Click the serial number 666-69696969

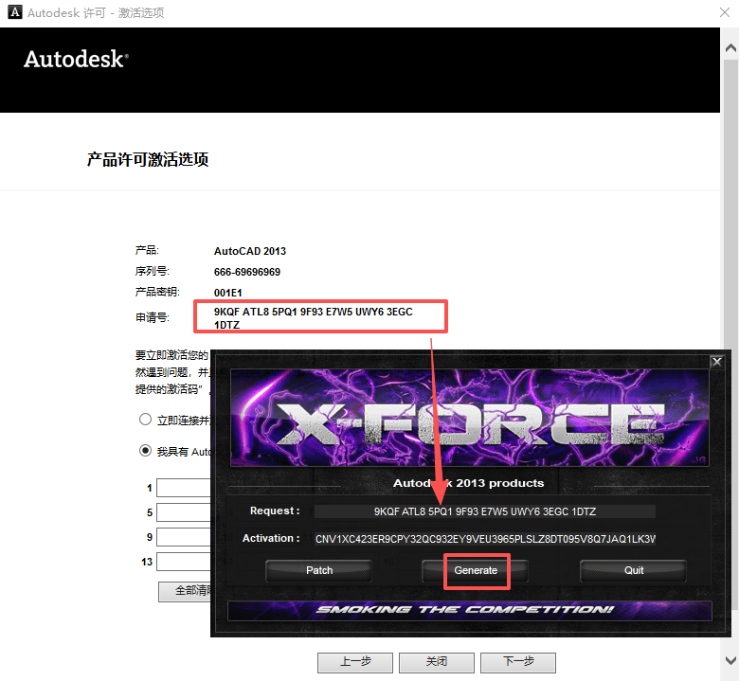coord(247,272)
